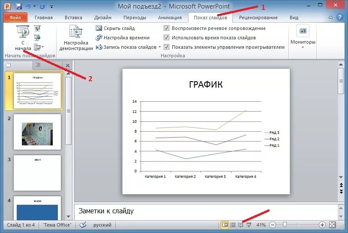Click Категория 2 axis label in chart
348x233 pixels.
point(185,177)
